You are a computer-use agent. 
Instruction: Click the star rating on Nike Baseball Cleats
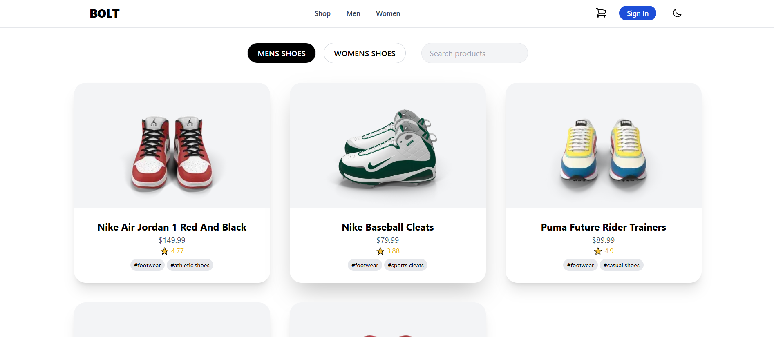pyautogui.click(x=387, y=251)
